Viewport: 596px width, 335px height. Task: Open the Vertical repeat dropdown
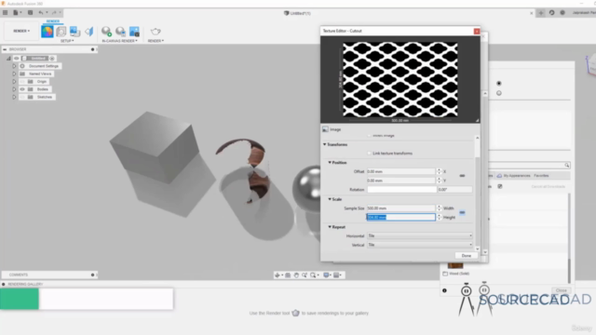pos(420,245)
